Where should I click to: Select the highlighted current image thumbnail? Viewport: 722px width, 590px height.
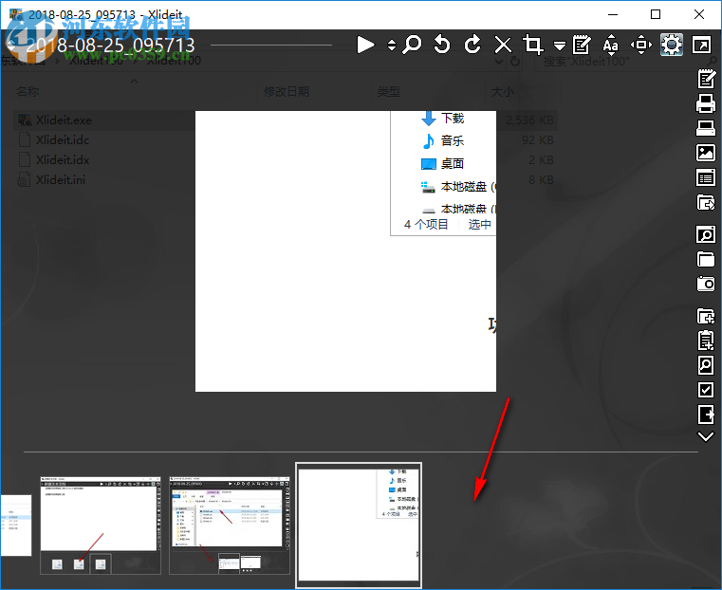(x=359, y=525)
